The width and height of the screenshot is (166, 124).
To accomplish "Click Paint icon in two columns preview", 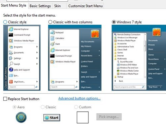I will (52, 44).
